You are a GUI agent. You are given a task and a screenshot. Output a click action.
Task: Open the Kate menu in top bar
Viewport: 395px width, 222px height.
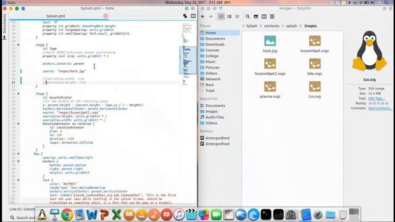click(11, 2)
